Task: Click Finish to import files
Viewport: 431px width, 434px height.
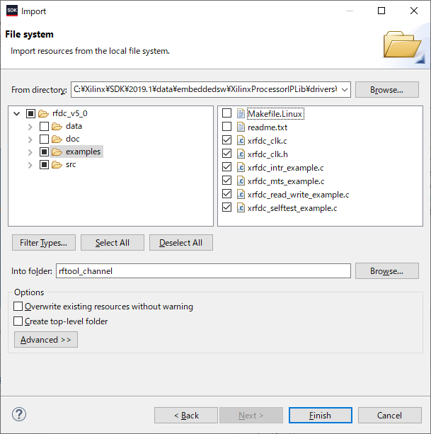Action: [x=321, y=415]
